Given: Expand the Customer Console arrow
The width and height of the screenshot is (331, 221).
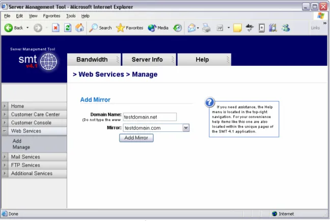Looking at the screenshot, I should (x=5, y=123).
